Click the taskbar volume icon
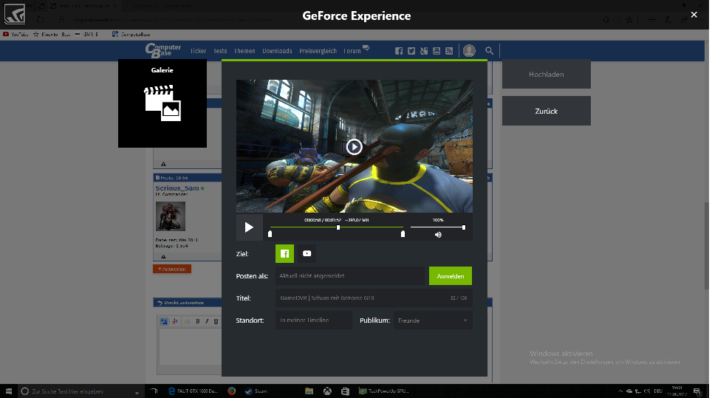The width and height of the screenshot is (712, 398). pyautogui.click(x=647, y=391)
